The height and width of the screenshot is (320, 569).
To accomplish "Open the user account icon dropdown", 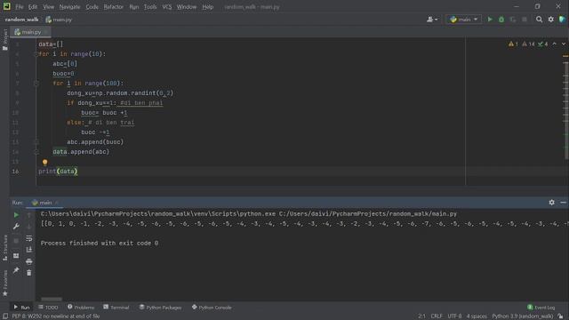I will [x=432, y=20].
